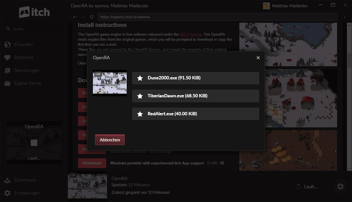Click the itch logo
Image resolution: width=352 pixels, height=202 pixels.
click(x=34, y=12)
